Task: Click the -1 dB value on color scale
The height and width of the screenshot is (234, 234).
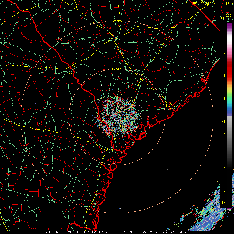Action: 223,122
